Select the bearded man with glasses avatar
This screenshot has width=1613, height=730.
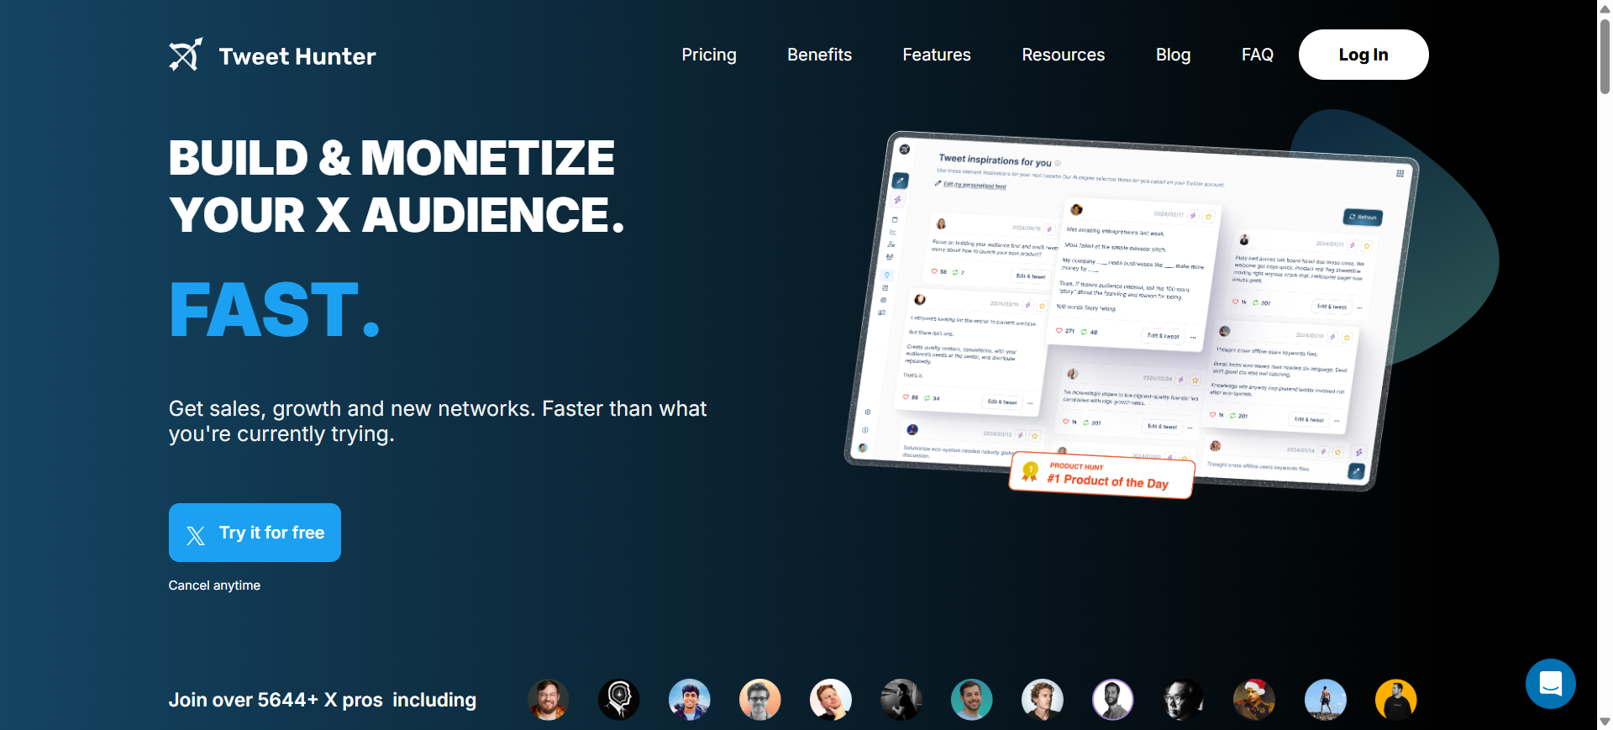point(548,700)
